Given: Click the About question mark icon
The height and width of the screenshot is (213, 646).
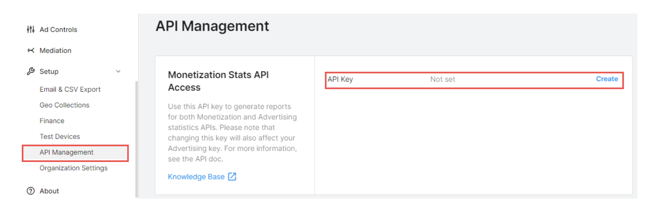Looking at the screenshot, I should [31, 191].
